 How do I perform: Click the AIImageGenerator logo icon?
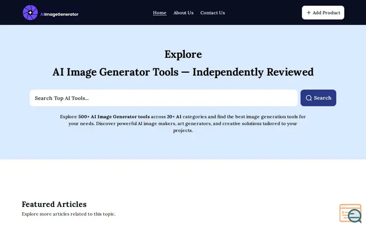click(30, 13)
